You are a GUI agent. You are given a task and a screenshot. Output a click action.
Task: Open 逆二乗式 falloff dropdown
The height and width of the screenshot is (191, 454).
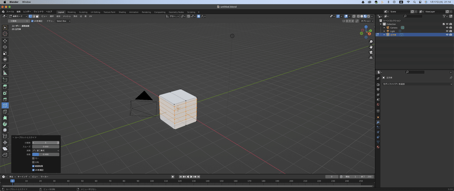pos(46,150)
